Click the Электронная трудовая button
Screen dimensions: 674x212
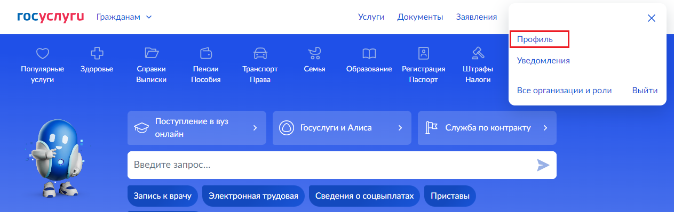tap(253, 196)
